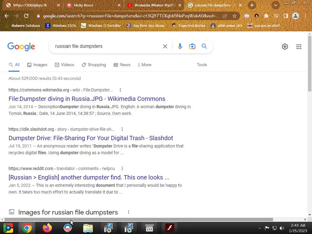Viewport: 312px width, 234px height.
Task: Switch to the Nicky Bosco tab
Action: pyautogui.click(x=94, y=5)
